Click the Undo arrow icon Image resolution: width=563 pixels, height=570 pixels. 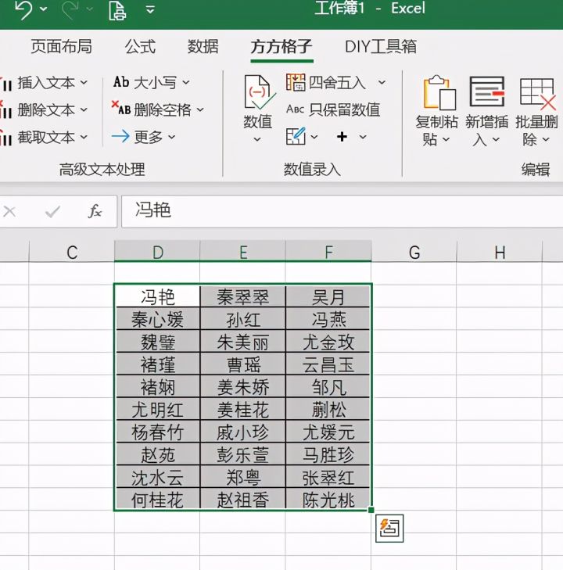coord(23,9)
